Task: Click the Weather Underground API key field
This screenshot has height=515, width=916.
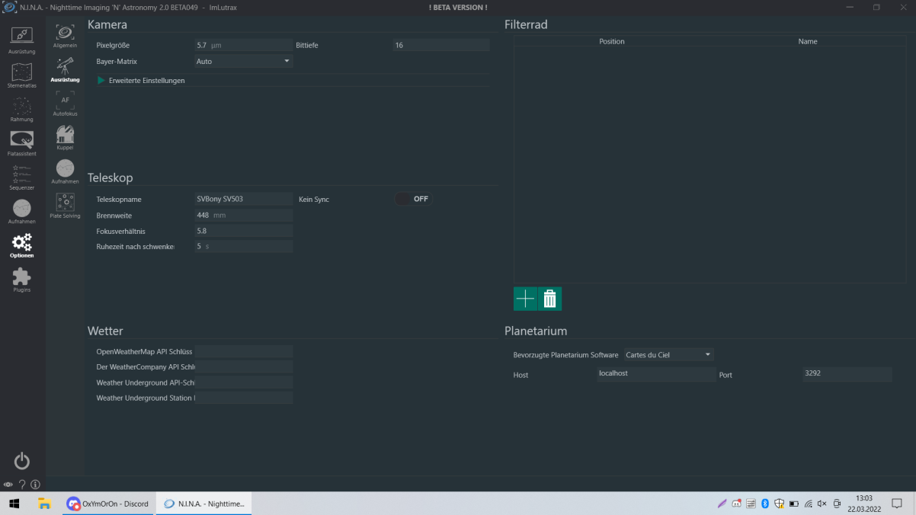Action: pos(244,382)
